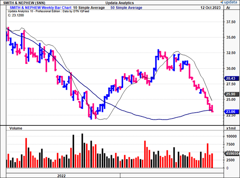Toggle the 50 Simple Average legend entry
The width and height of the screenshot is (240, 178).
[125, 8]
